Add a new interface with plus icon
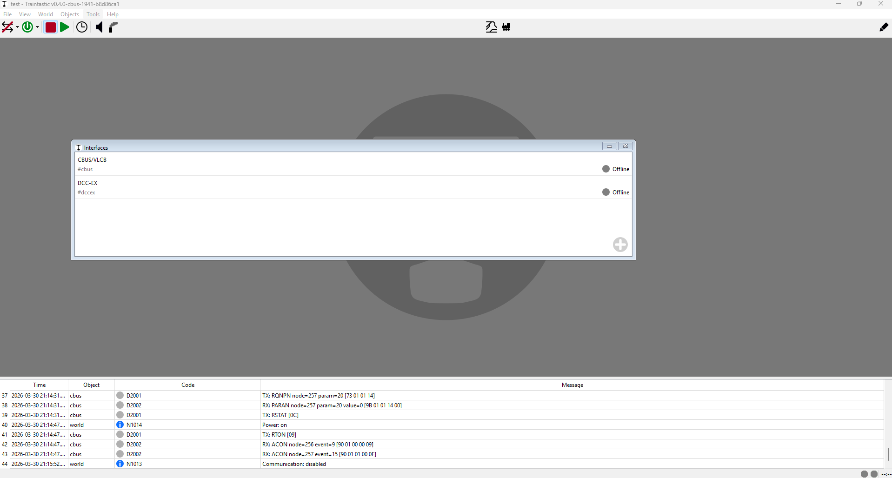The image size is (892, 478). point(620,245)
